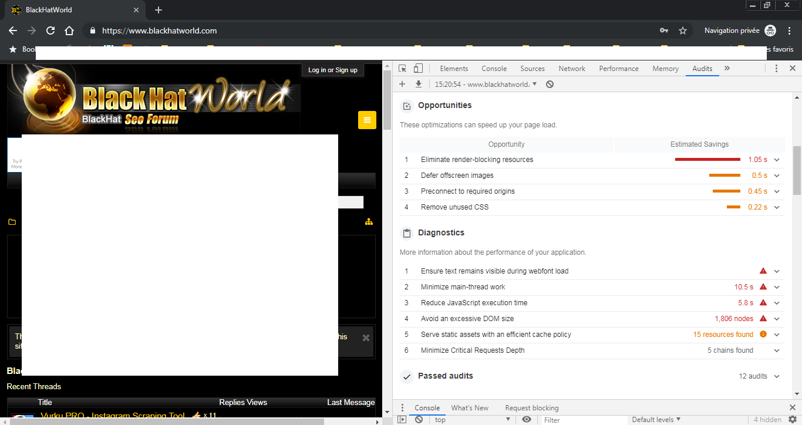Viewport: 802px width, 425px height.
Task: Open a new browser tab
Action: pos(159,10)
